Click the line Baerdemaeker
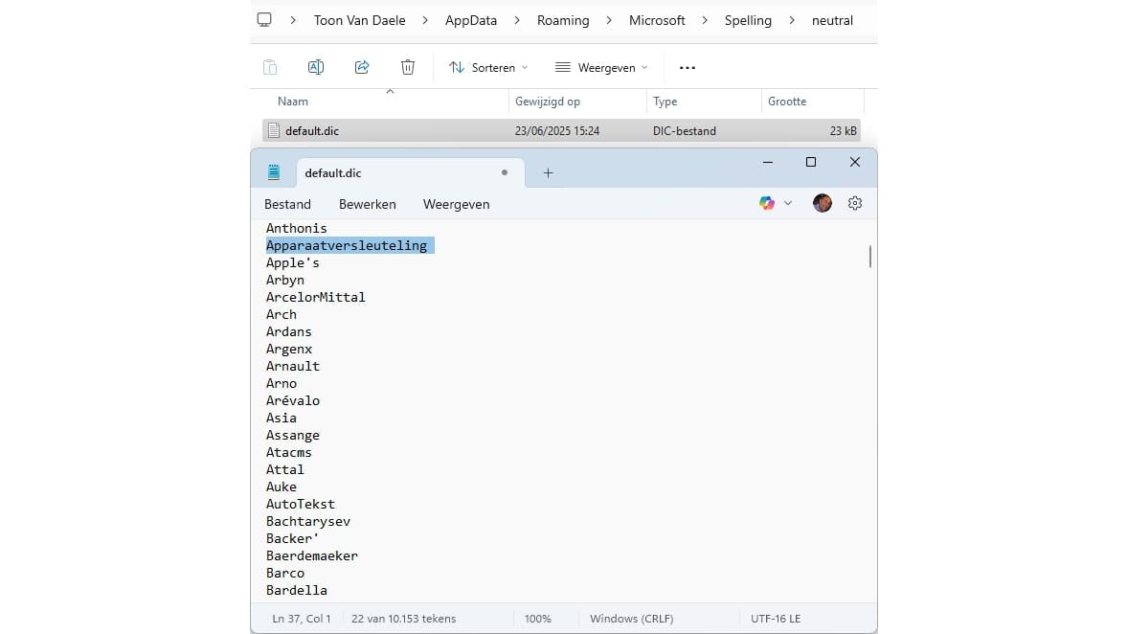 pos(312,556)
